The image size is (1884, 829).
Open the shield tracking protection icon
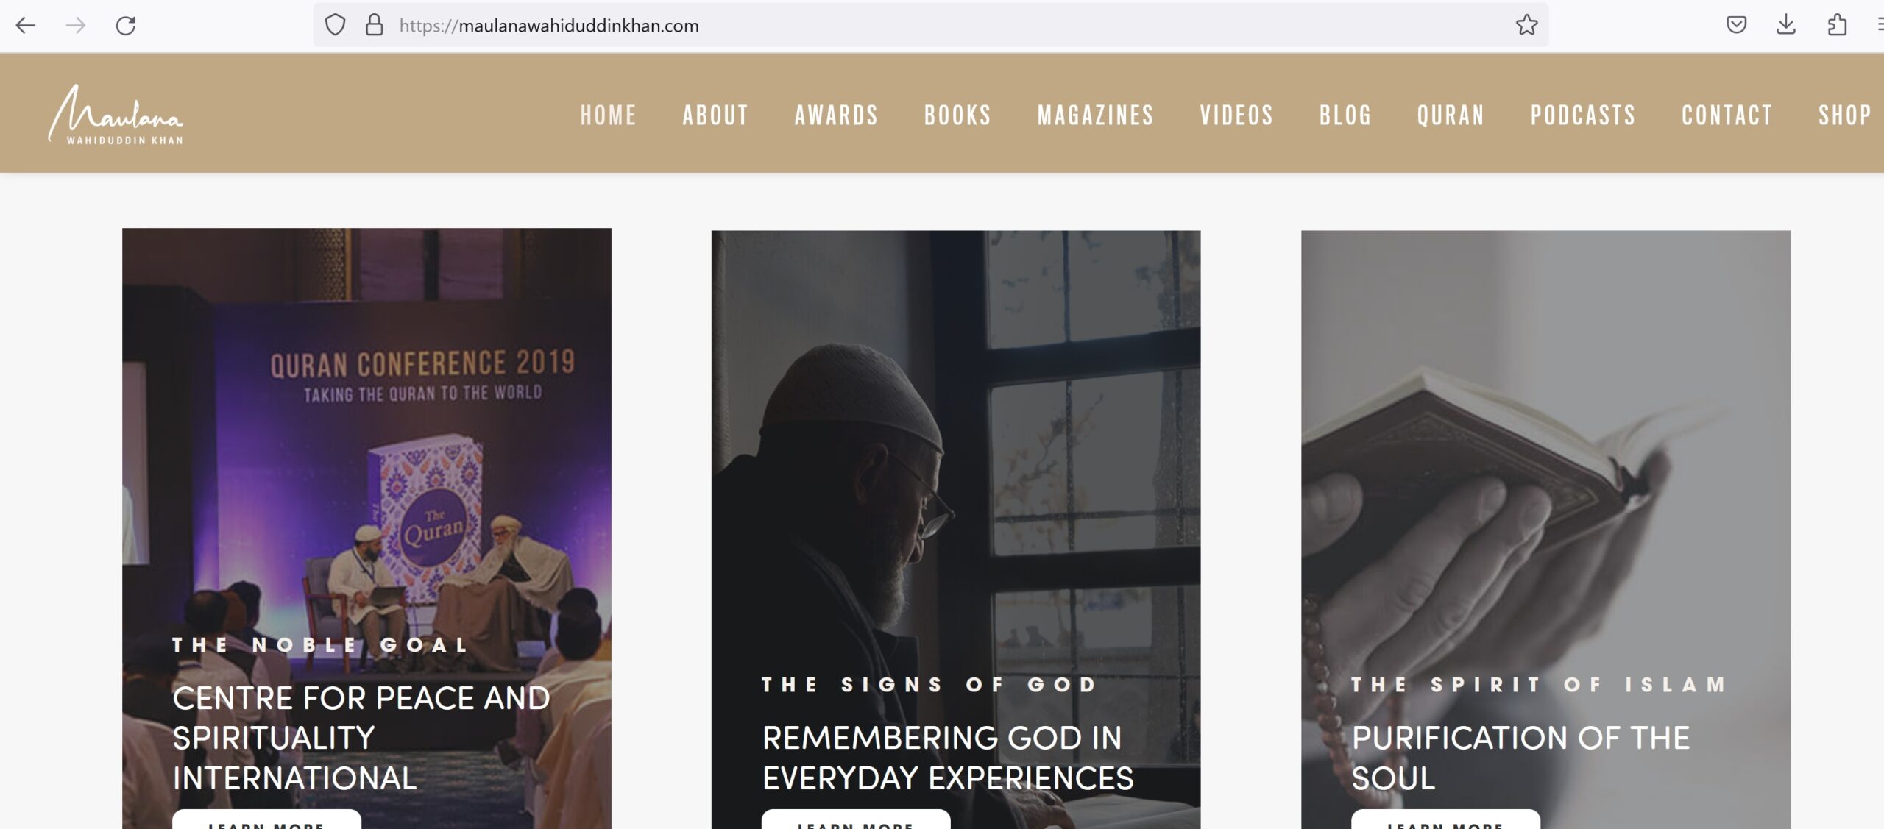point(335,25)
